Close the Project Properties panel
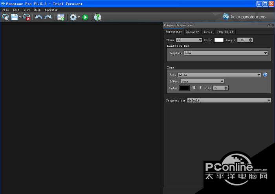Screen dimensions: 275x194 [x=273, y=25]
